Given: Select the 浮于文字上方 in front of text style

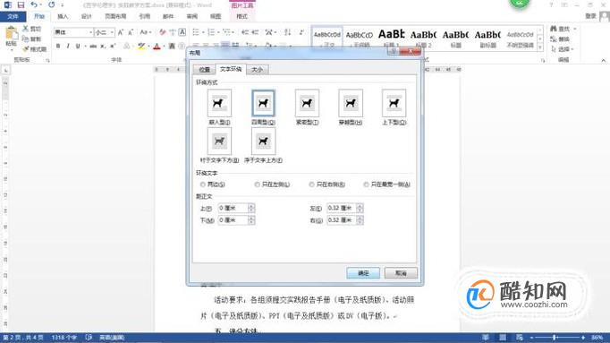Looking at the screenshot, I should 263,141.
